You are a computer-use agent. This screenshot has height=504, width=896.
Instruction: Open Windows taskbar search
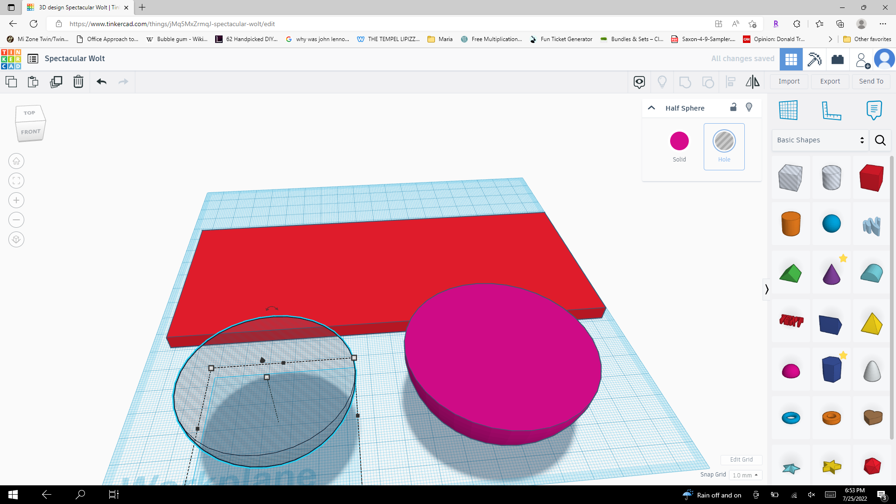80,495
